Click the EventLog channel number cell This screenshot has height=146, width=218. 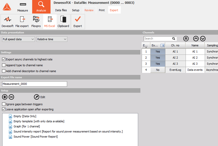175,70
